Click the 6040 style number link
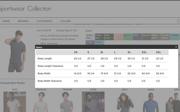Image resolution: width=180 pixels, height=112 pixels. point(151,90)
